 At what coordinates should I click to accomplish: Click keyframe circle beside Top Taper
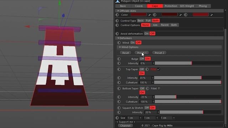[119, 69]
